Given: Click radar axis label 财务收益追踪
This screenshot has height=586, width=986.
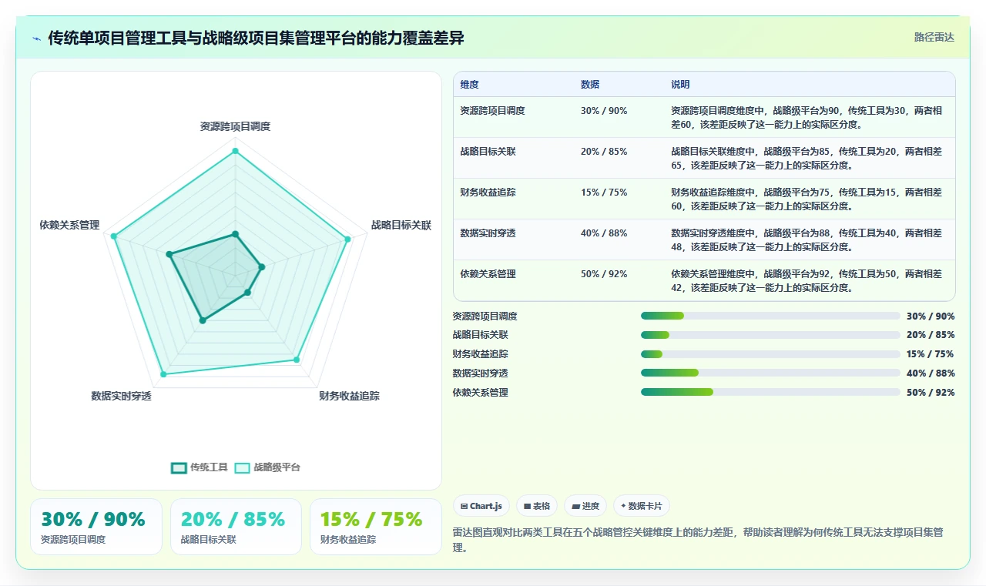Looking at the screenshot, I should (x=350, y=396).
